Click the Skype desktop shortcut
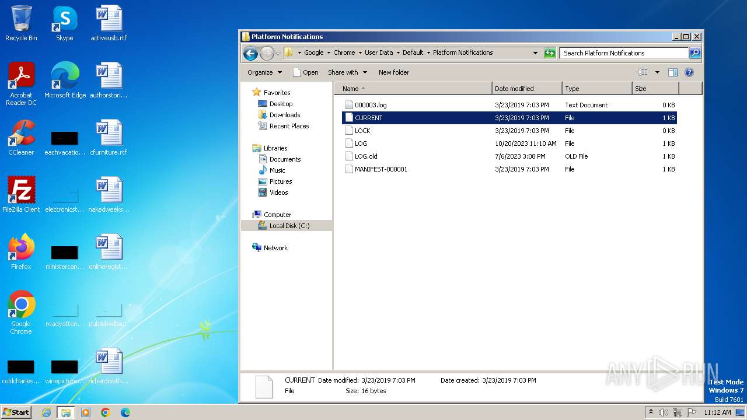The image size is (747, 420). click(64, 24)
